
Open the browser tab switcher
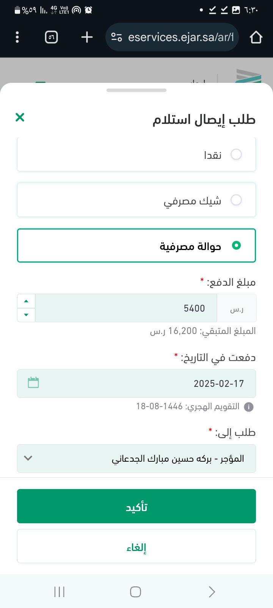tap(51, 37)
